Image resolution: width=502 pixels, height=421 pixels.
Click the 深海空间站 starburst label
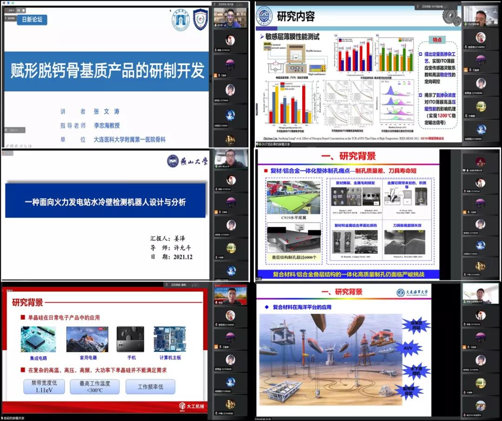pyautogui.click(x=416, y=326)
